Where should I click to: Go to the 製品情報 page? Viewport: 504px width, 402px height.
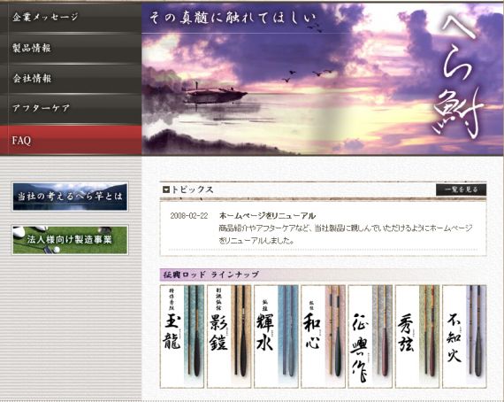(71, 48)
